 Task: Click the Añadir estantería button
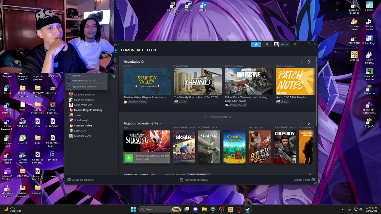(x=217, y=117)
